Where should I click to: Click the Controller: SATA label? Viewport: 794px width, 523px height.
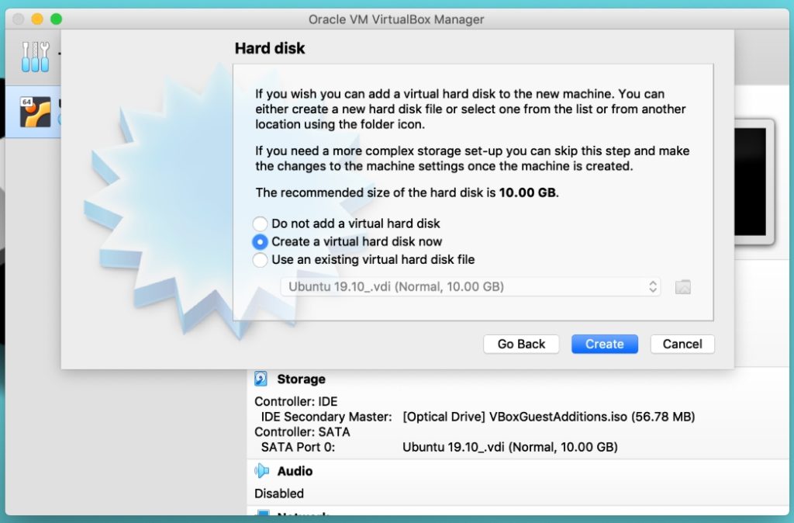click(x=302, y=431)
